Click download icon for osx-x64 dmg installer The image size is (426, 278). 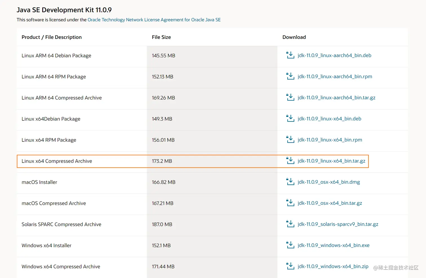[290, 181]
